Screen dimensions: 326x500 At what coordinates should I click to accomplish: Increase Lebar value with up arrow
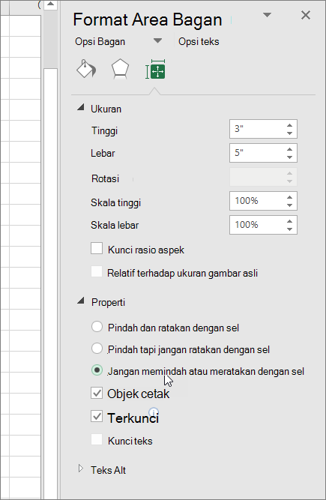click(289, 149)
